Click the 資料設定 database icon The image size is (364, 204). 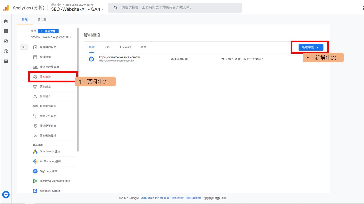coord(35,87)
